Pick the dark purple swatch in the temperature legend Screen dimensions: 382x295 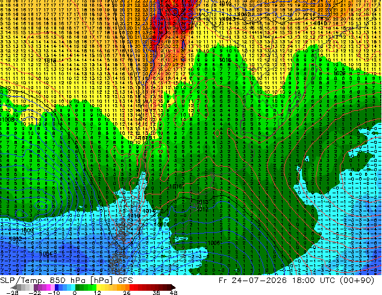pyautogui.click(x=36, y=287)
